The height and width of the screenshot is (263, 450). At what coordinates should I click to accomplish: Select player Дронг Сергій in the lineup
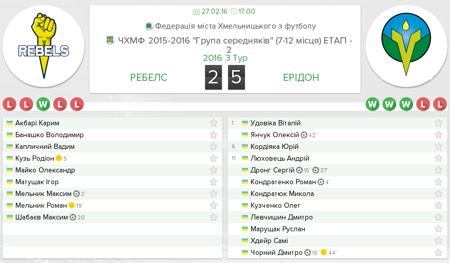click(273, 170)
